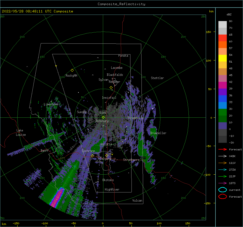This screenshot has width=243, height=227.
Task: Click the Drumheller label
Action: pos(158,133)
